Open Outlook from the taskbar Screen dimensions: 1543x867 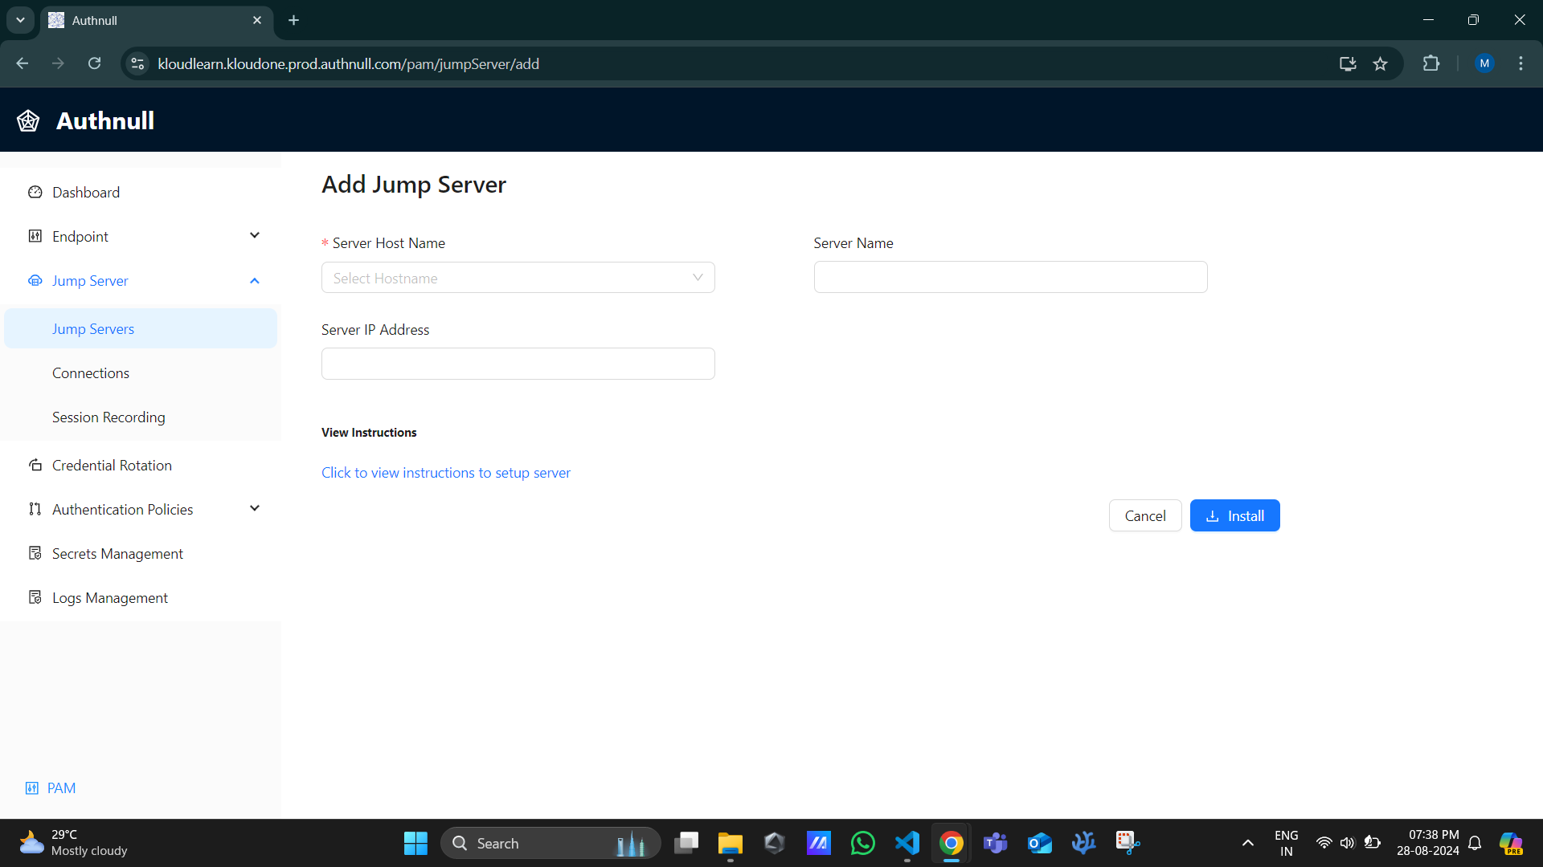pos(1039,843)
